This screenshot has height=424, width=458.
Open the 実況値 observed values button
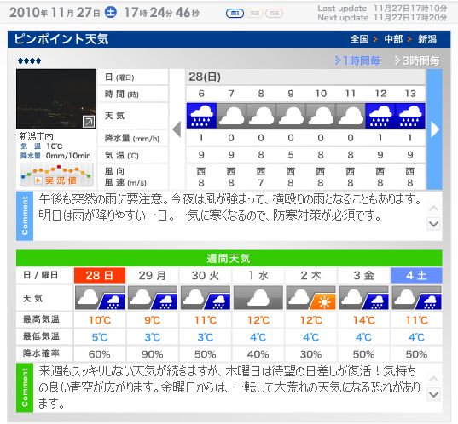[56, 175]
